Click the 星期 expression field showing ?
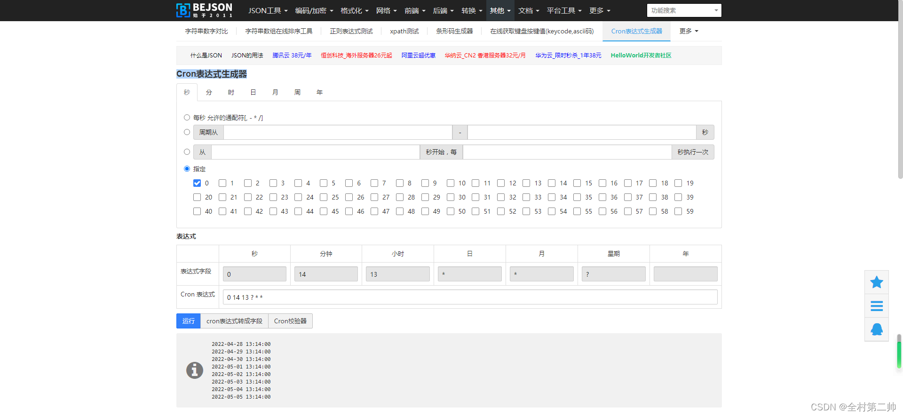 613,274
